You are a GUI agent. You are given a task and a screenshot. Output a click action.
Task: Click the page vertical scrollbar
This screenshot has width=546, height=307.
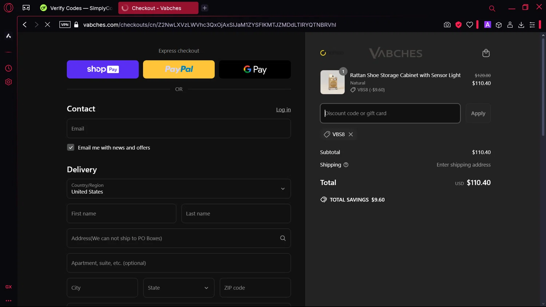pos(543,87)
